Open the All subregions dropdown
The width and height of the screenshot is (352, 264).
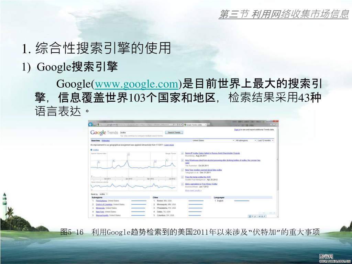tap(246, 141)
